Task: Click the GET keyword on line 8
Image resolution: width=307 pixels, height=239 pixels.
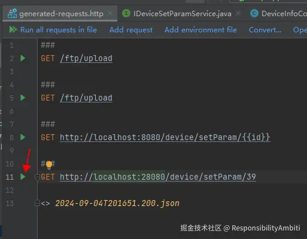Action: (x=48, y=138)
